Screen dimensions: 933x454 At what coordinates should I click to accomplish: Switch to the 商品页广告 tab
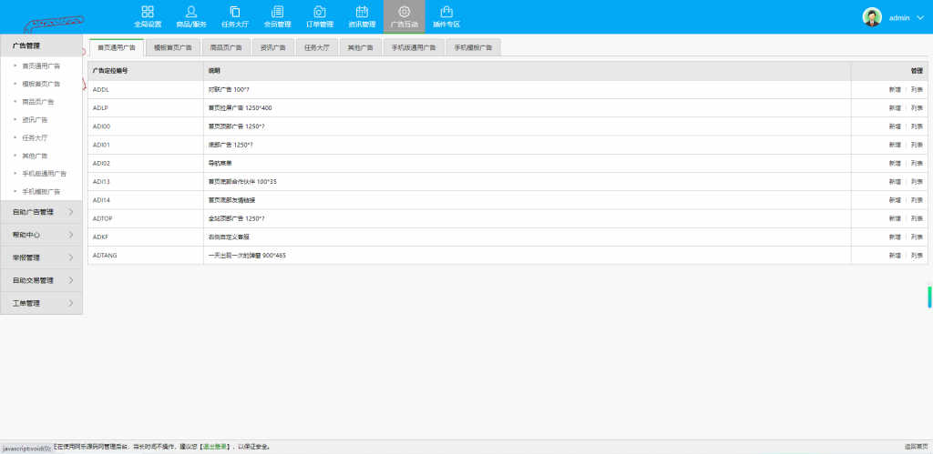(226, 47)
